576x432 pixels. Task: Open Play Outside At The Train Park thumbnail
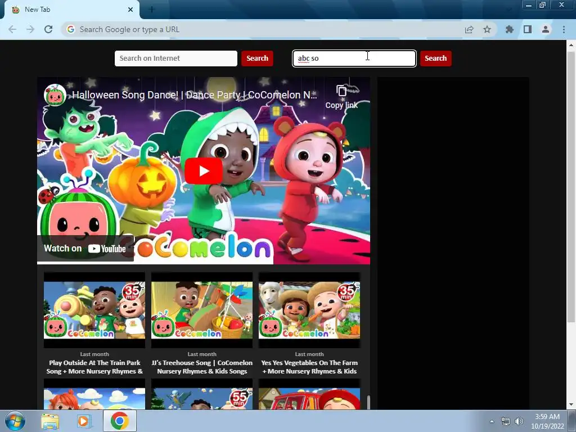coord(94,310)
